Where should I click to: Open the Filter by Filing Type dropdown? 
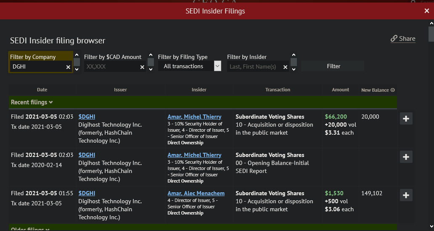[x=217, y=66]
